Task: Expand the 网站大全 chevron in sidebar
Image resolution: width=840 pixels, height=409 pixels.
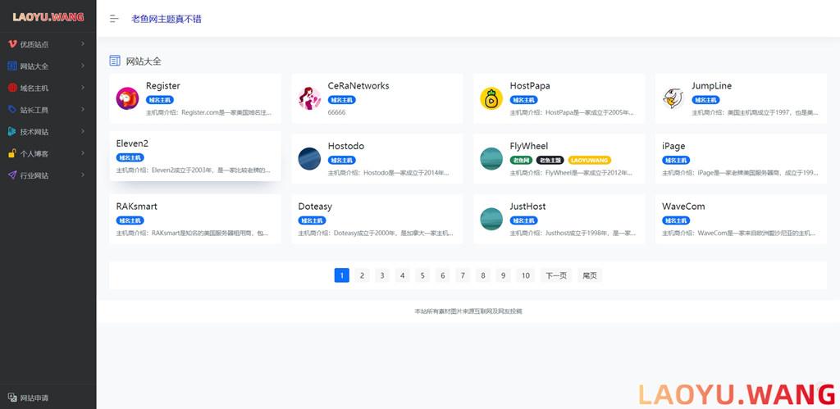Action: point(83,66)
